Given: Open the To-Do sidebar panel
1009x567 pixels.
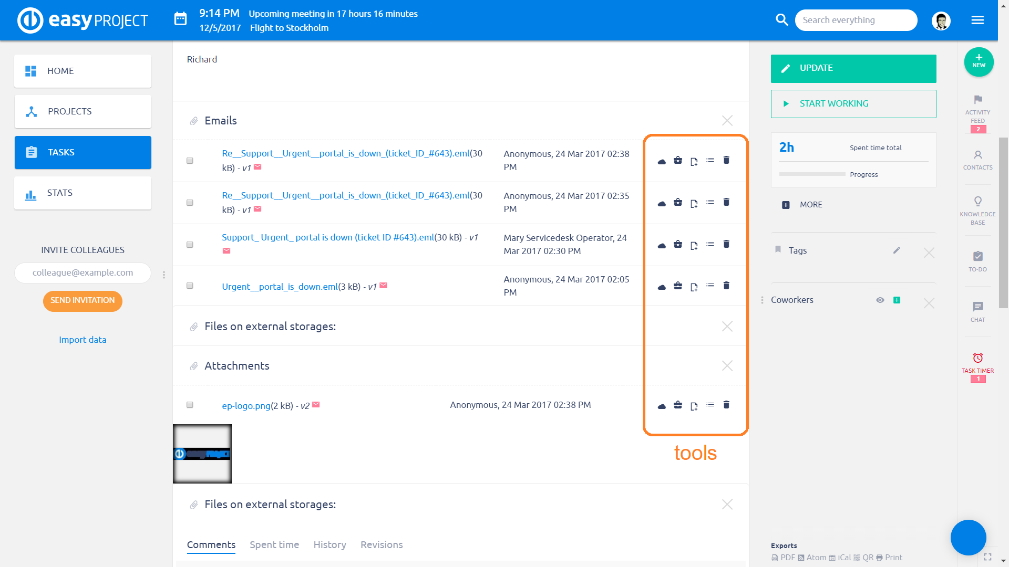Looking at the screenshot, I should click(978, 261).
